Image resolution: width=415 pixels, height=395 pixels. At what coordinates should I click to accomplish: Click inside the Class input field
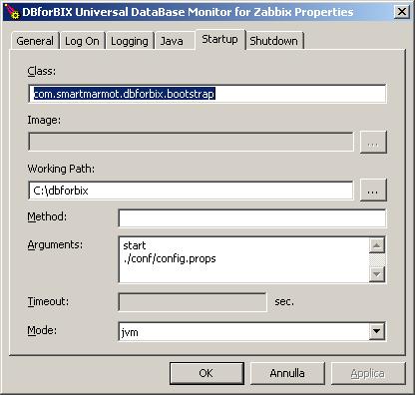pyautogui.click(x=207, y=94)
